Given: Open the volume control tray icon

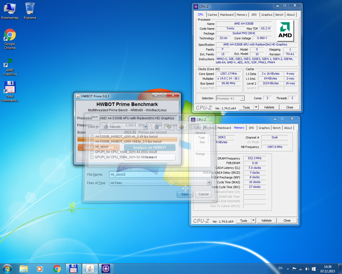Looking at the screenshot, I should 307,269.
